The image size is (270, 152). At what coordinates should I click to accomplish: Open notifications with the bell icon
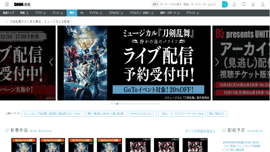pyautogui.click(x=234, y=4)
